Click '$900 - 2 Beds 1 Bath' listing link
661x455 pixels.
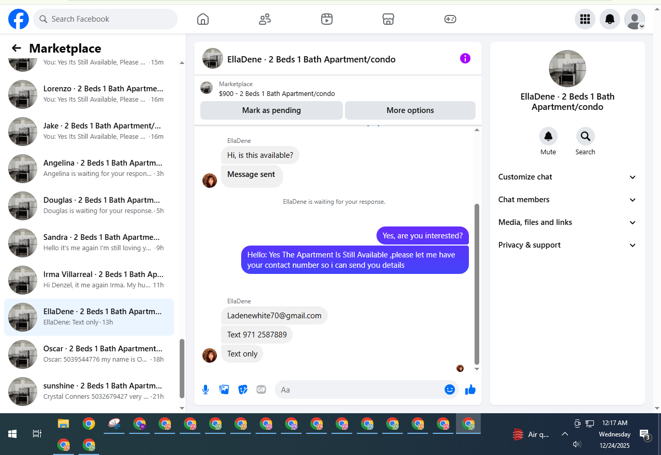(277, 94)
